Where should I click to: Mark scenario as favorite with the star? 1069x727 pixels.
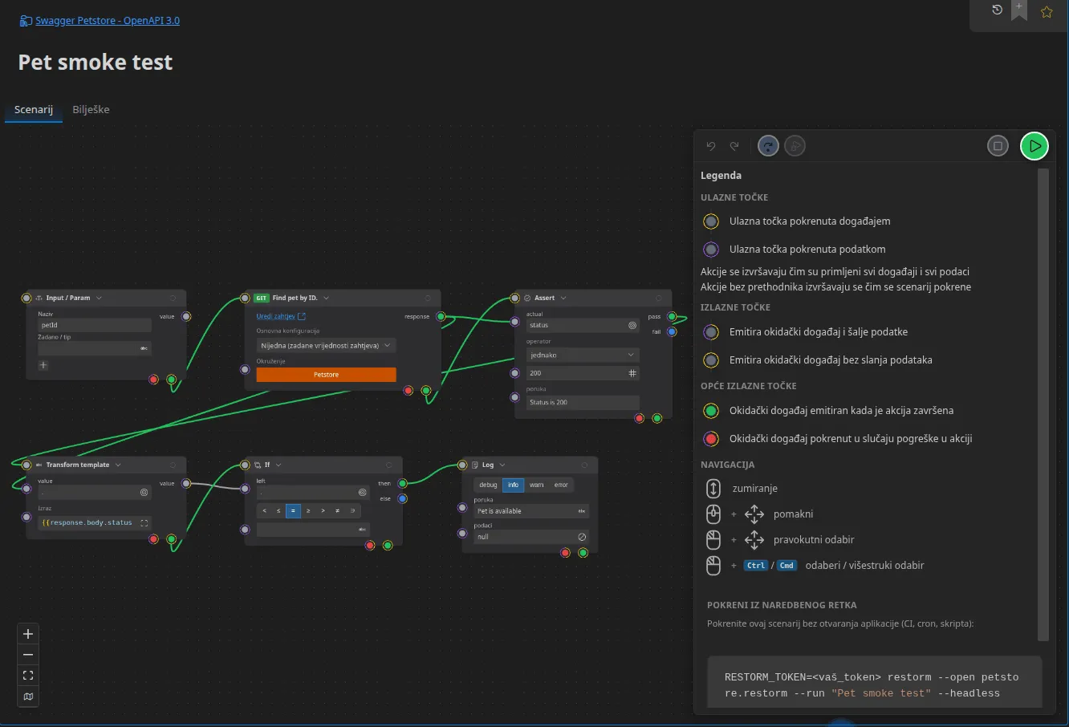[1047, 12]
